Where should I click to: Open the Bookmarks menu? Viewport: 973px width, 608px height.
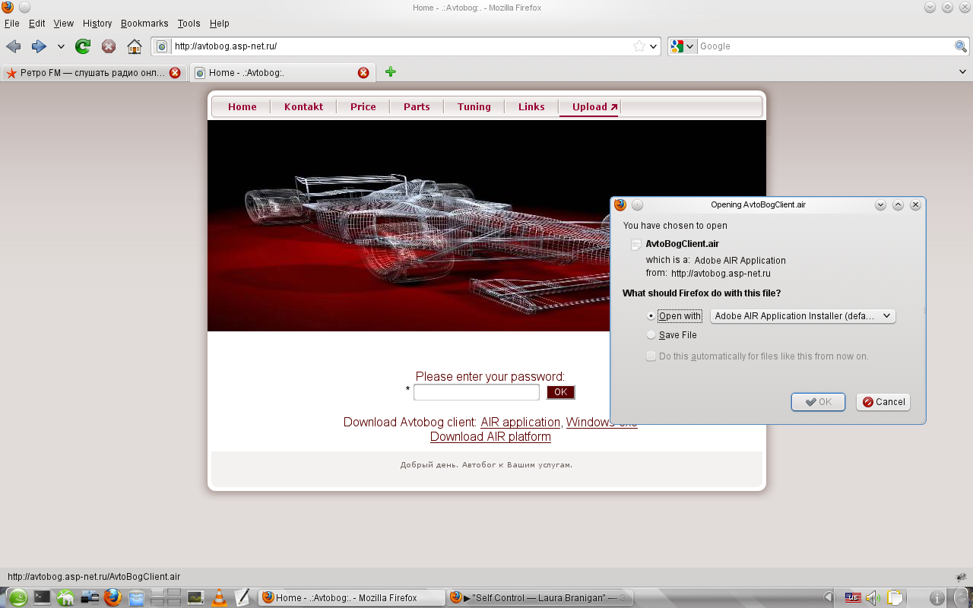tap(144, 24)
